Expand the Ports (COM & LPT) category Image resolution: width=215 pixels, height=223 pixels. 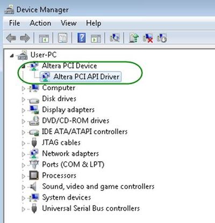pyautogui.click(x=23, y=165)
